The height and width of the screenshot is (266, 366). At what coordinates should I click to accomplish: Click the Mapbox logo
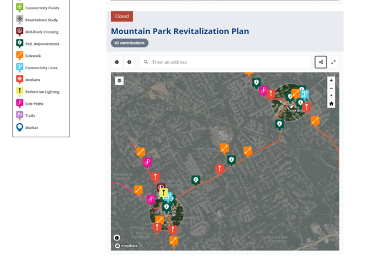(x=127, y=245)
